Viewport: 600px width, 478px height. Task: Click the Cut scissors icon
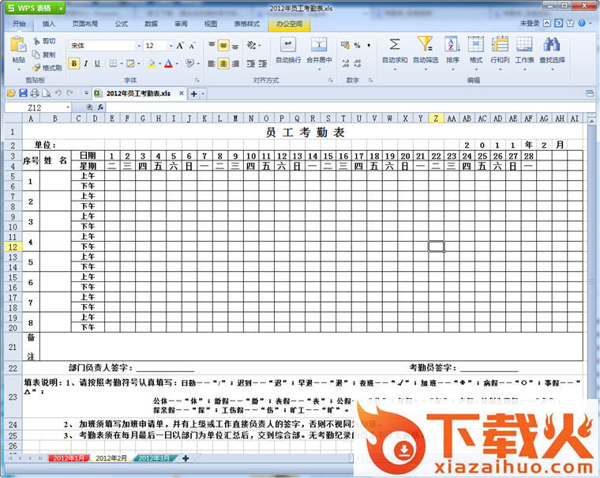pos(37,40)
